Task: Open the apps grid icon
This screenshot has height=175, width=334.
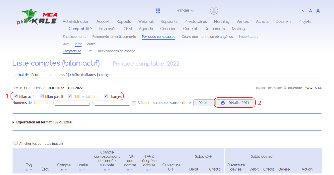Action: click(158, 11)
